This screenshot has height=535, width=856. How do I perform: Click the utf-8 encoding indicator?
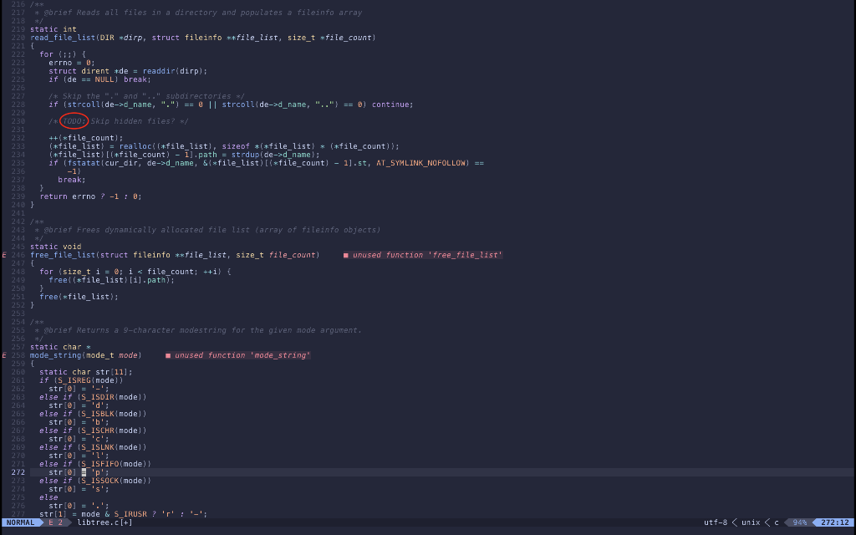(x=716, y=521)
